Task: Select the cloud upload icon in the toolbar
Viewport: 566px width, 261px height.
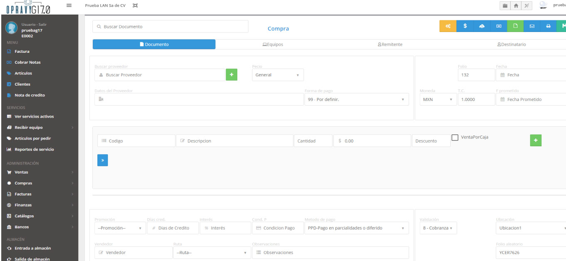Action: tap(482, 26)
